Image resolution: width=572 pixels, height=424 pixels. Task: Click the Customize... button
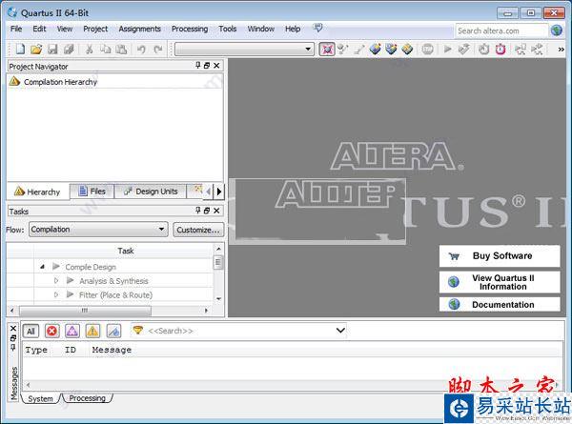[x=198, y=230]
